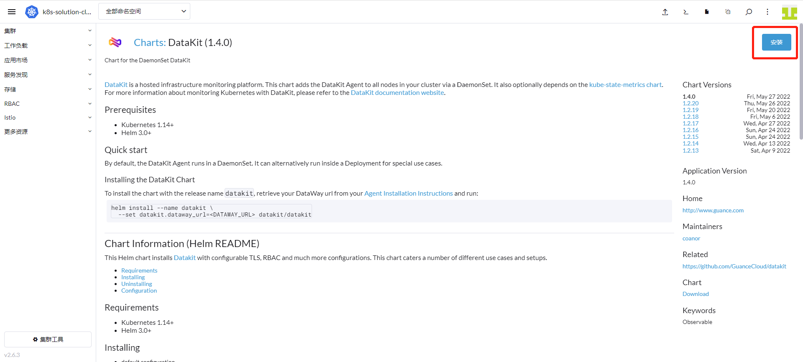Open the kube-state-metrics chart link

pyautogui.click(x=625, y=84)
